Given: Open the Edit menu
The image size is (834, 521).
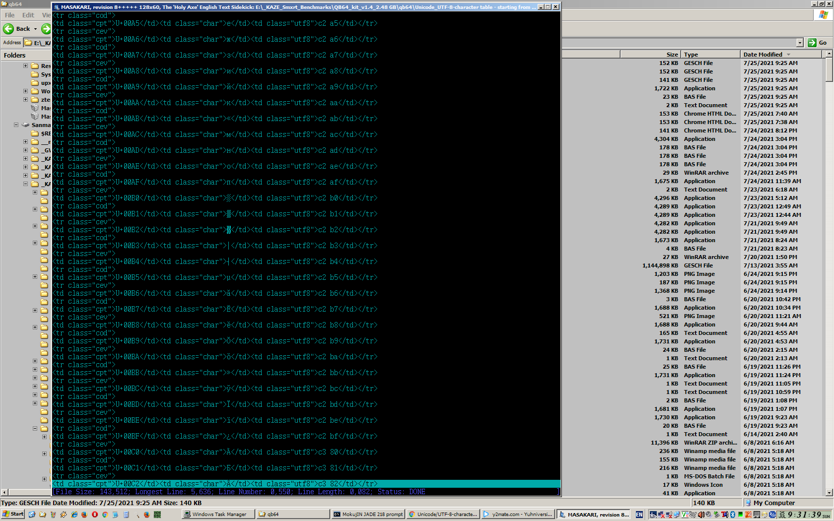Looking at the screenshot, I should tap(28, 15).
